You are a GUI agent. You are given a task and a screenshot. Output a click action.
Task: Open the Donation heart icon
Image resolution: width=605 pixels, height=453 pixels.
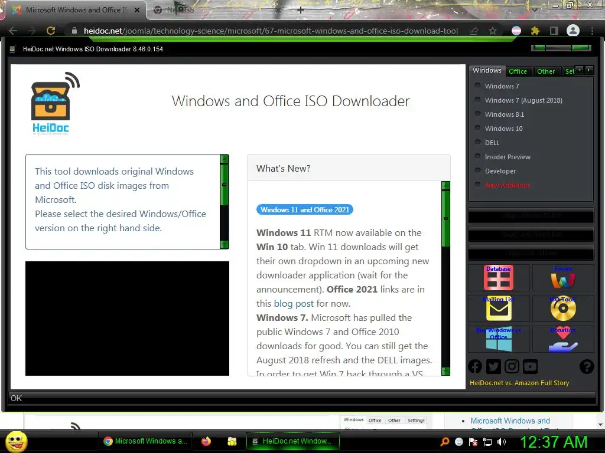tap(563, 339)
